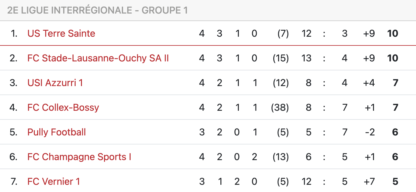Click the +4 goal difference for USI Azzurri
This screenshot has width=416, height=192.
point(369,83)
